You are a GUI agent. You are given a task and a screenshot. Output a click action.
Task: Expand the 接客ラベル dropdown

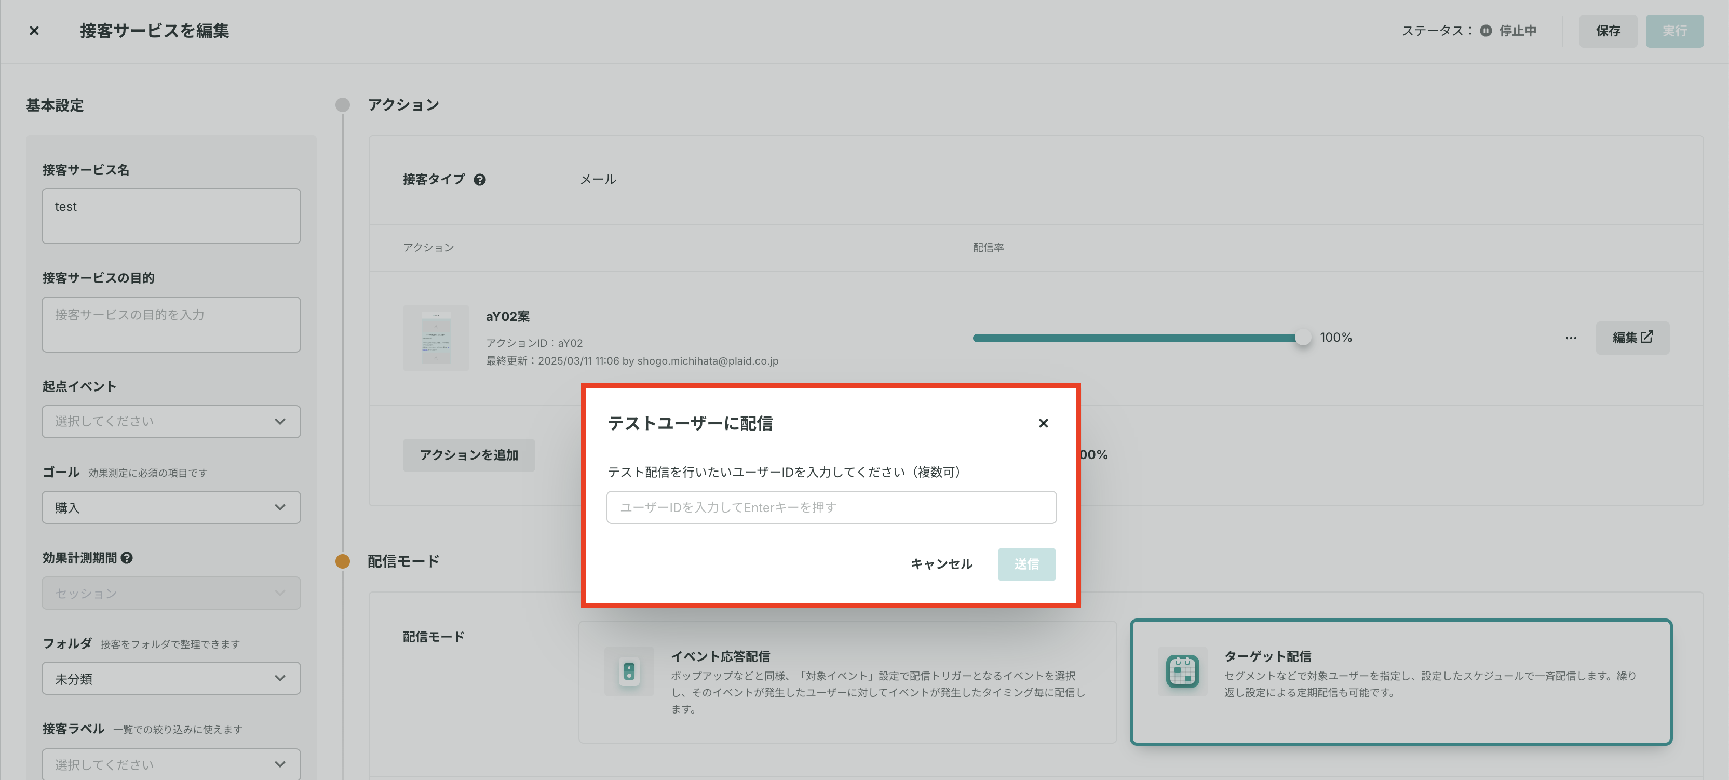[x=171, y=764]
